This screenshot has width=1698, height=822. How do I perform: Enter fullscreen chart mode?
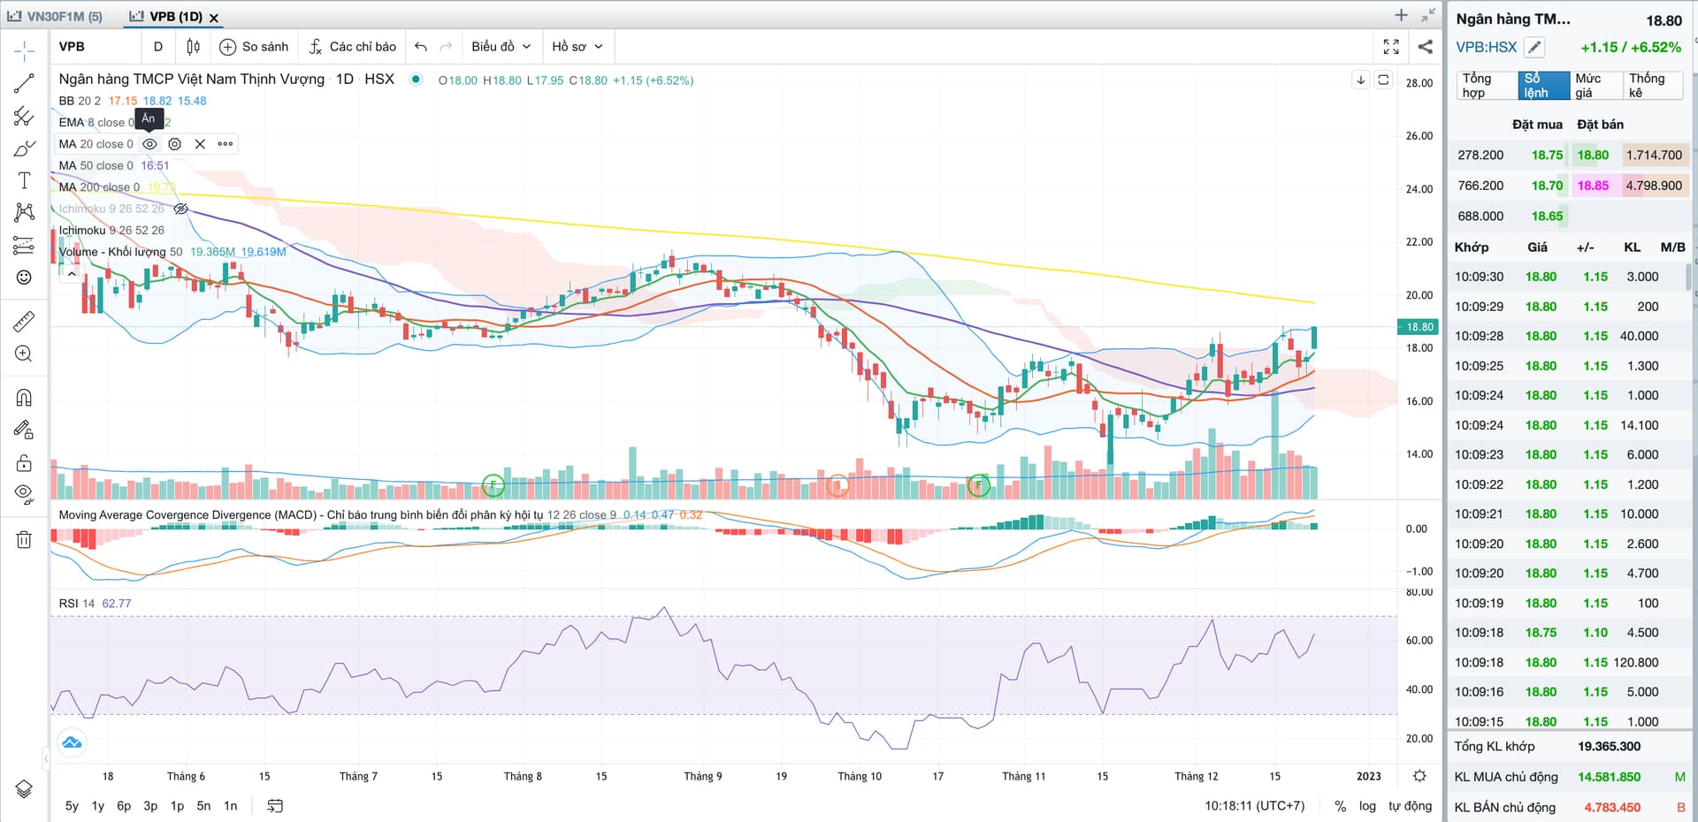pyautogui.click(x=1391, y=47)
